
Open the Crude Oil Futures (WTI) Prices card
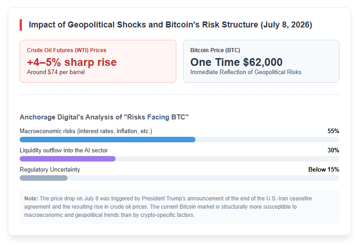pyautogui.click(x=98, y=61)
